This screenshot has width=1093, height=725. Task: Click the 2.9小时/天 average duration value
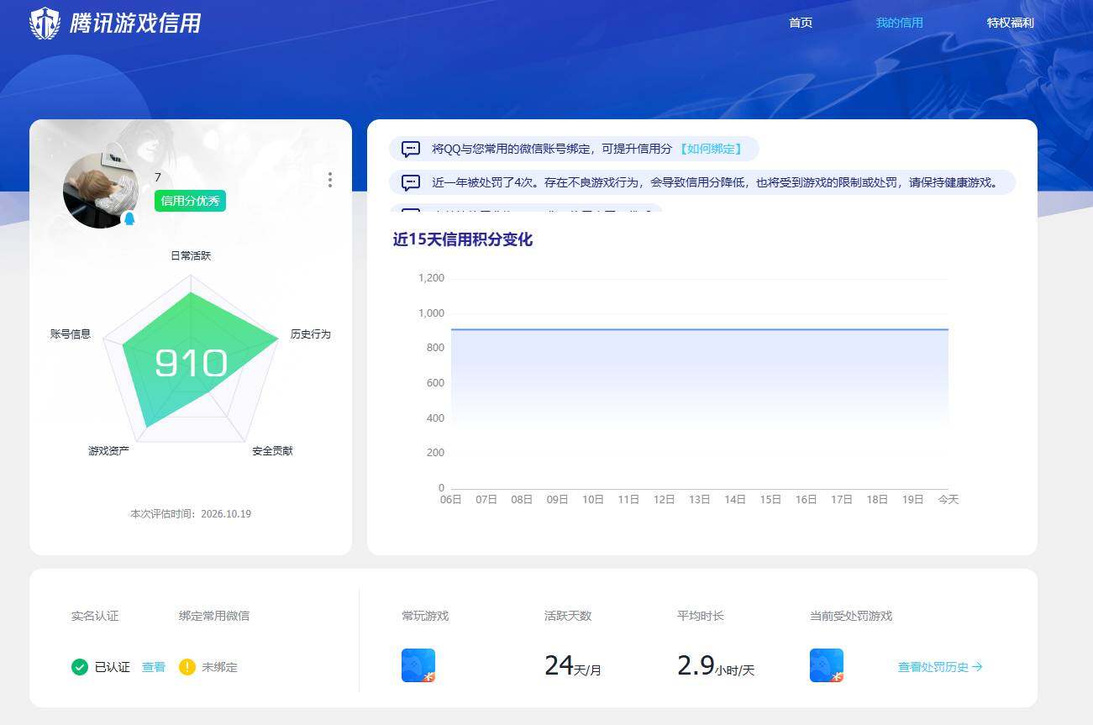coord(716,666)
